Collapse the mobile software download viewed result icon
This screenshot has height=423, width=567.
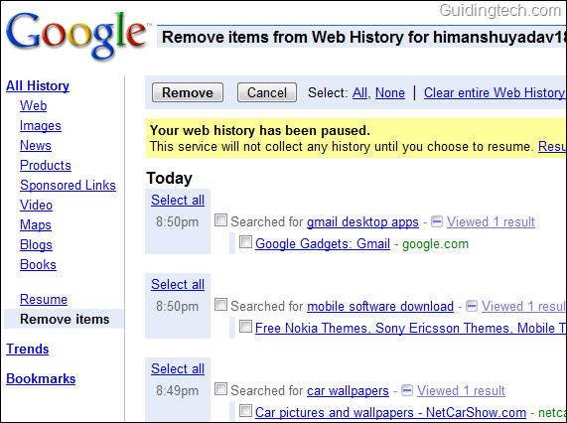click(x=471, y=306)
